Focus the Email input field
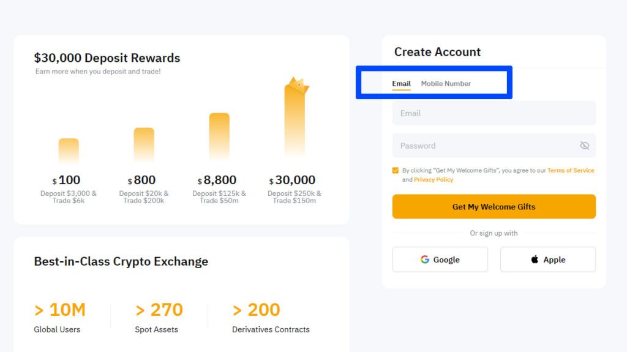This screenshot has width=627, height=352. (494, 113)
